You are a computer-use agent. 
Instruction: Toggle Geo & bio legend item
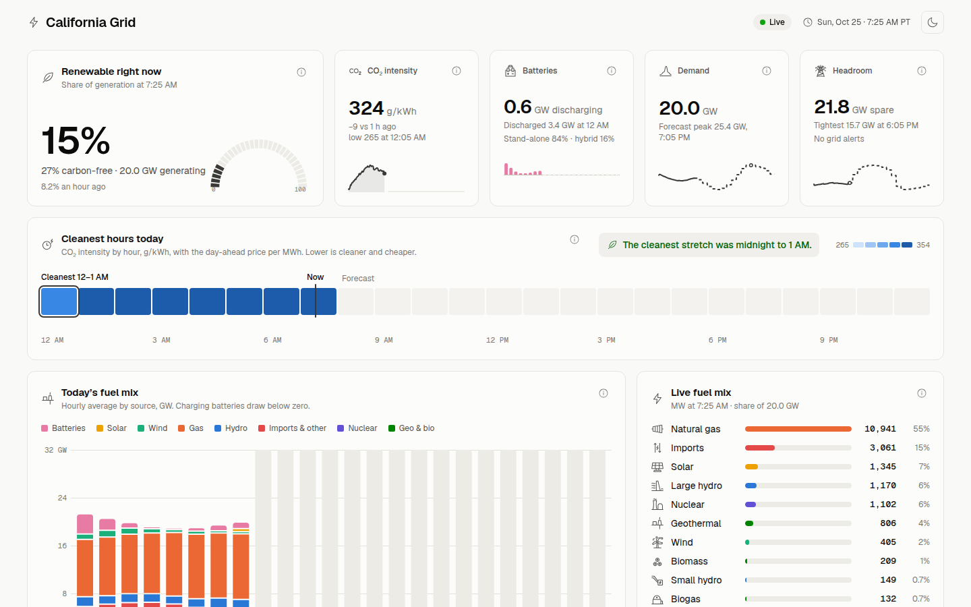pos(411,428)
